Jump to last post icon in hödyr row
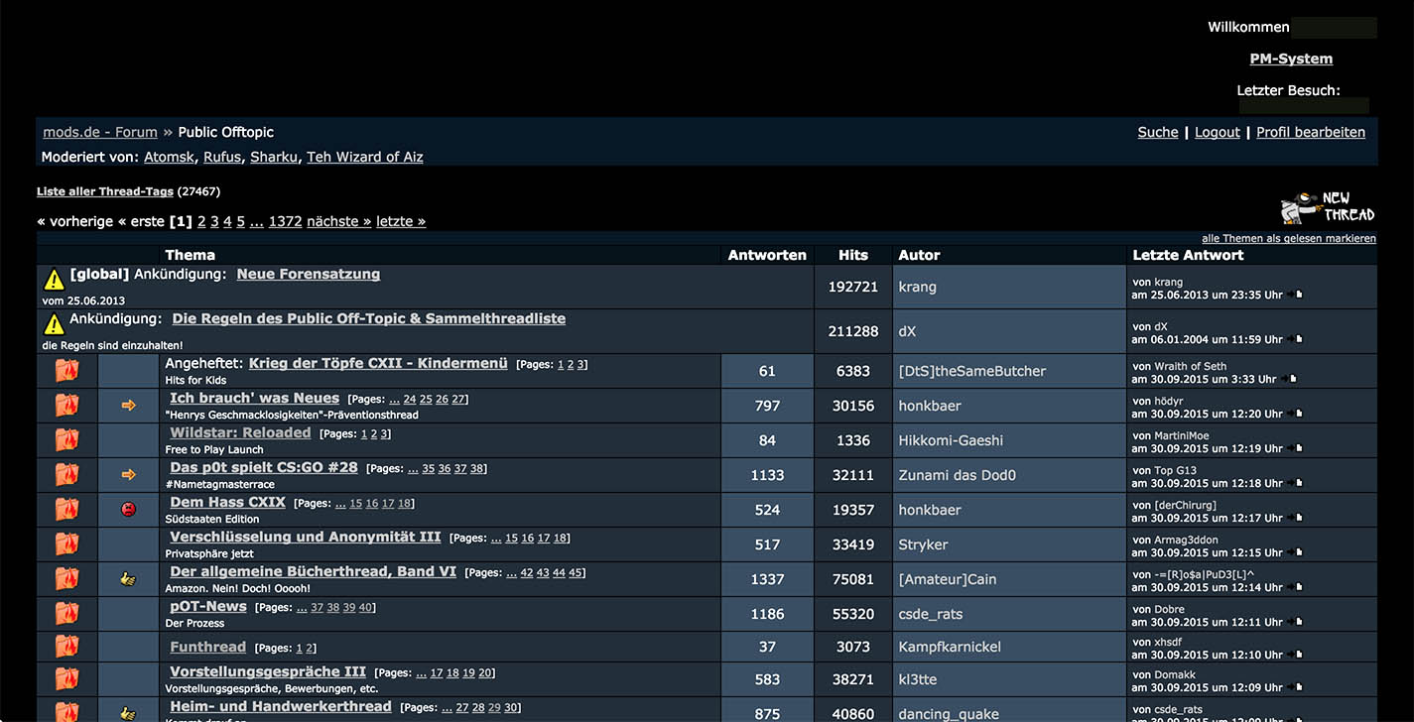 pyautogui.click(x=1295, y=414)
